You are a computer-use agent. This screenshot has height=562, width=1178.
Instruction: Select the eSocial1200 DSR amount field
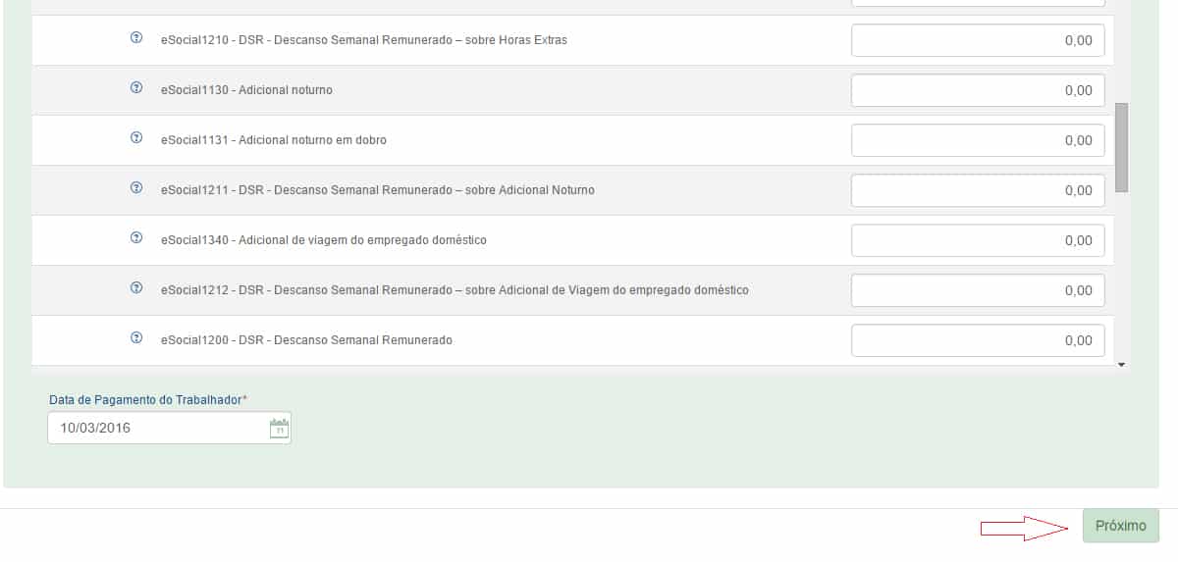tap(978, 340)
